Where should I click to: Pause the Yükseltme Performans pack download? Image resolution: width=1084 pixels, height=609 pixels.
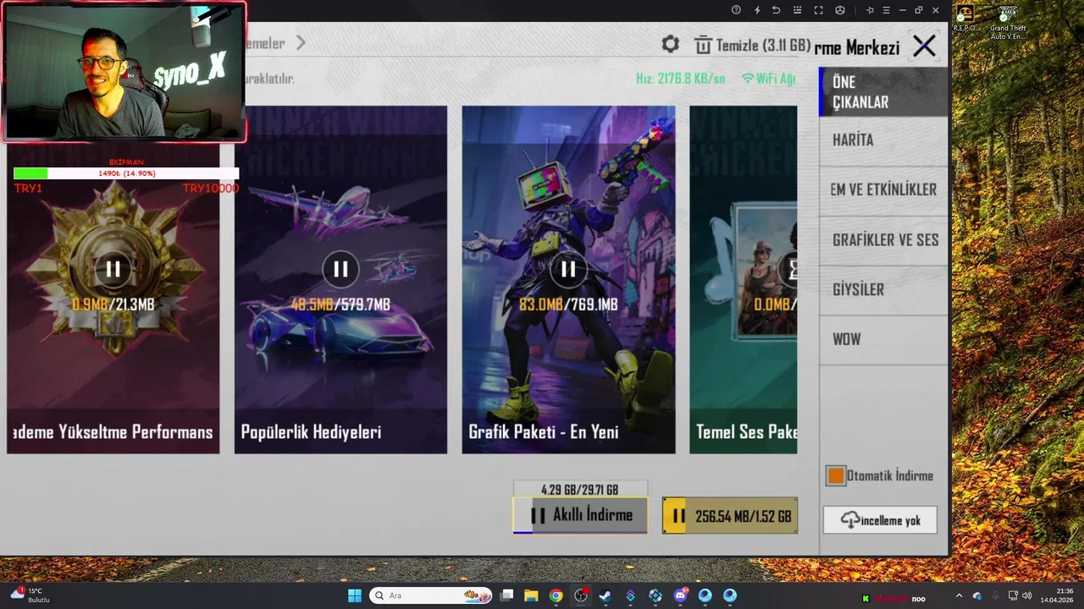[x=113, y=269]
